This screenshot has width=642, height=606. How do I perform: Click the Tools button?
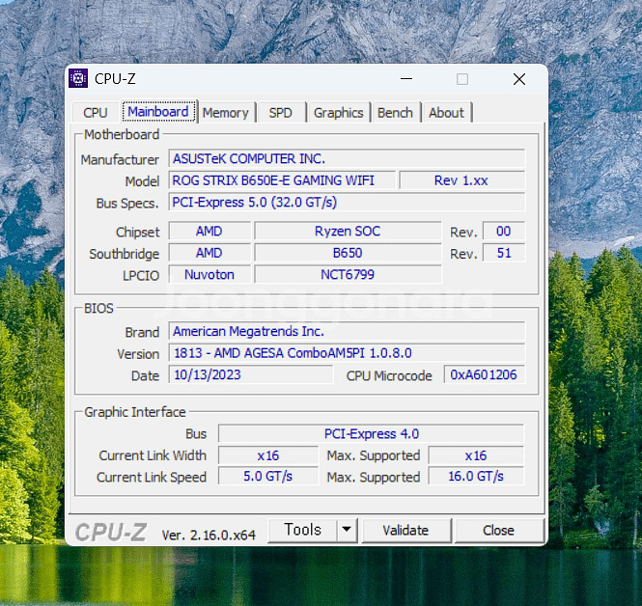(302, 530)
